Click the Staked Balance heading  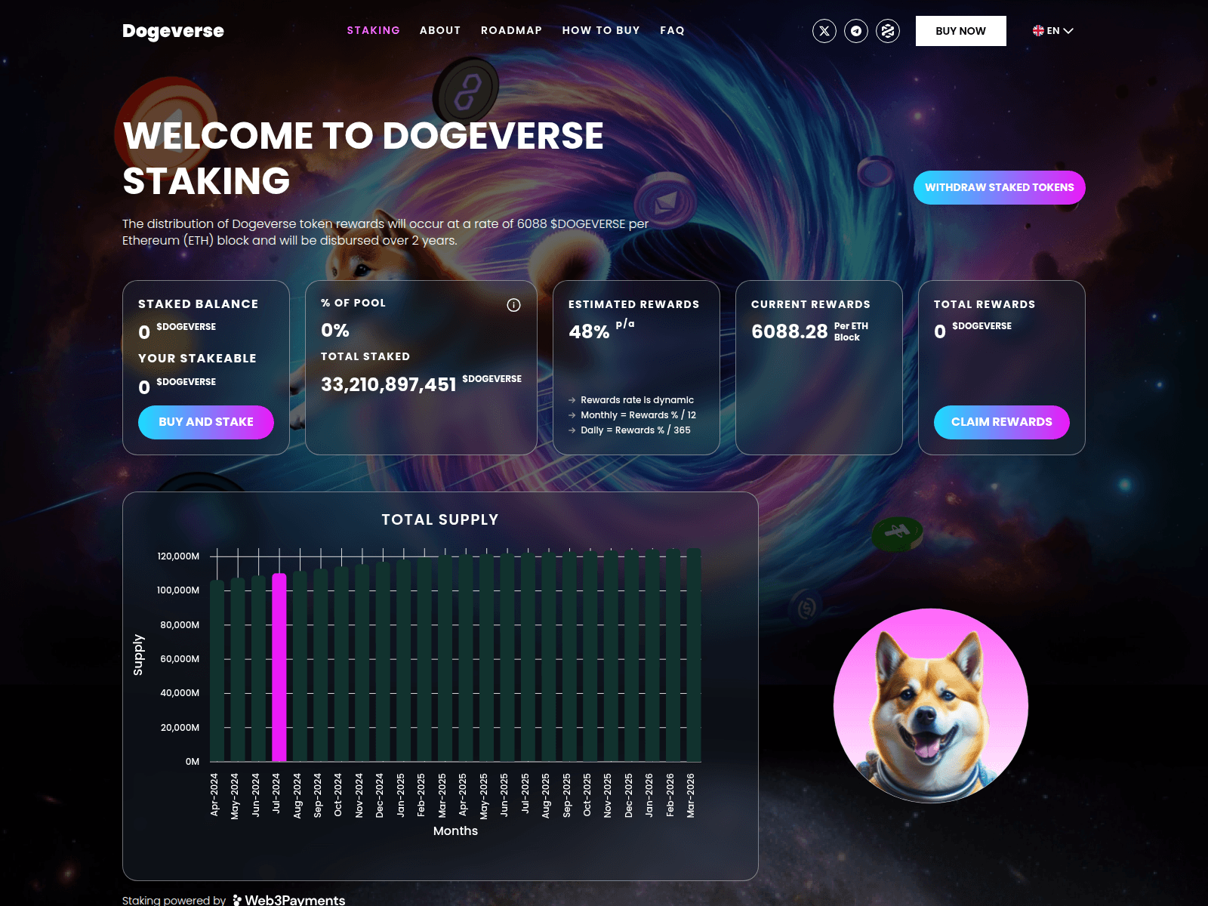198,304
